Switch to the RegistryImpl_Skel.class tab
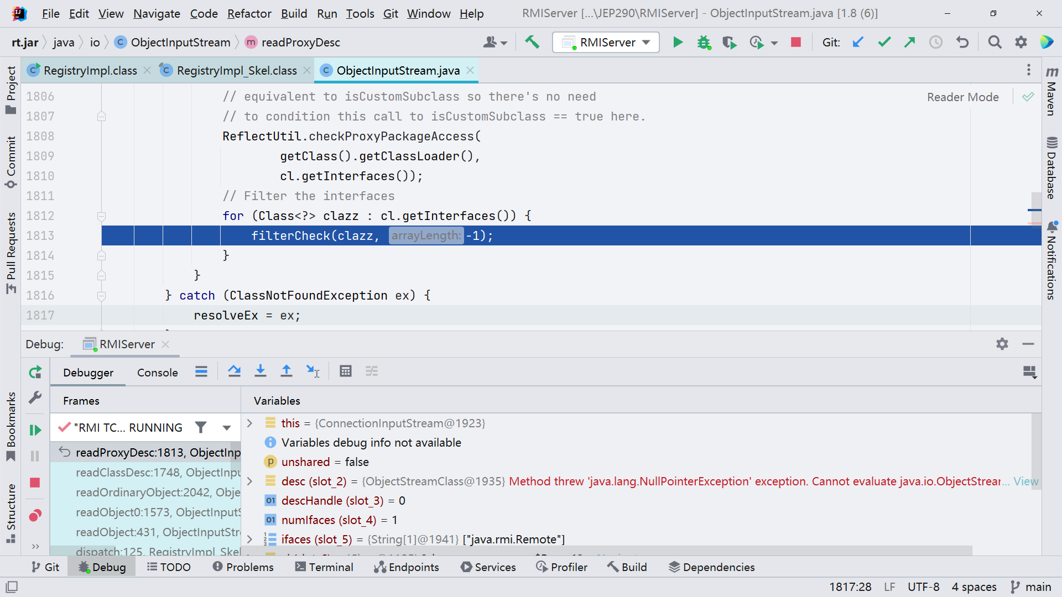This screenshot has height=597, width=1062. [236, 70]
